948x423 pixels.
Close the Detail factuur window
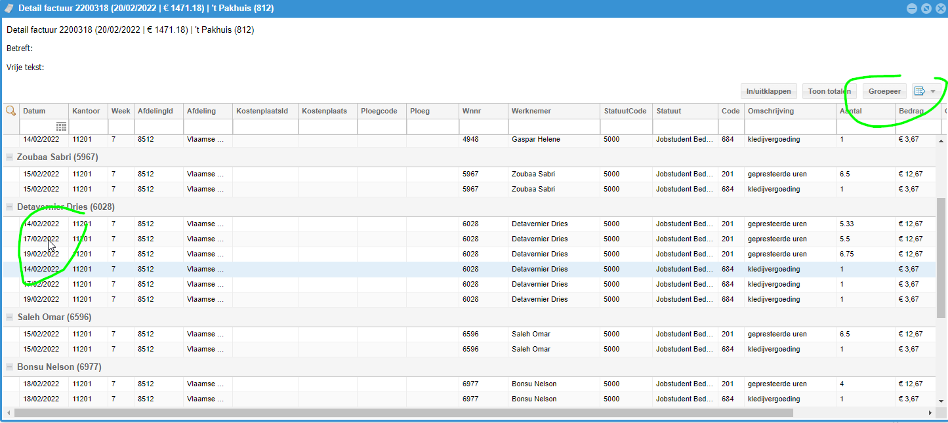(x=939, y=9)
